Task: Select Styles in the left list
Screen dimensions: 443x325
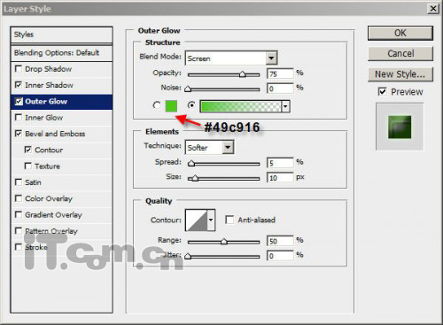Action: coord(61,35)
